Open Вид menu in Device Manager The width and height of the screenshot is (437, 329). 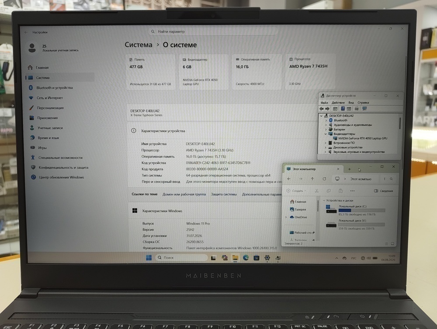pyautogui.click(x=351, y=103)
